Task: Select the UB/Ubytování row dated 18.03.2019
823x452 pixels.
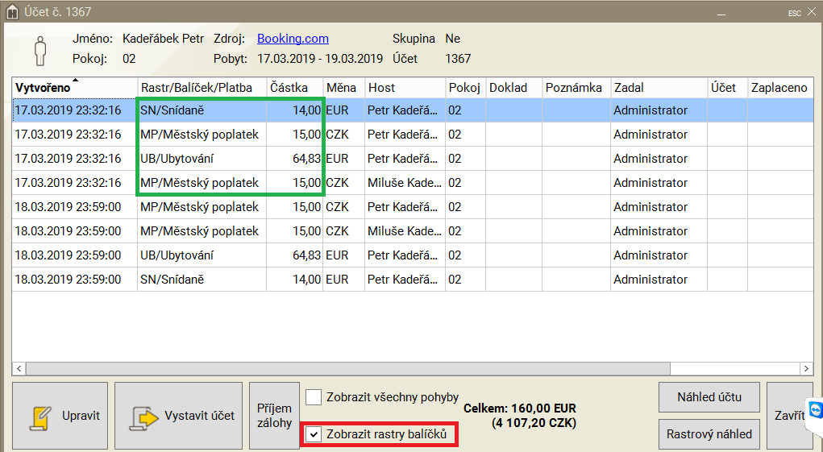Action: point(202,255)
